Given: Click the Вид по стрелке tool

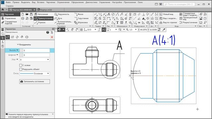Looking at the screenshot, I should coord(168,22).
